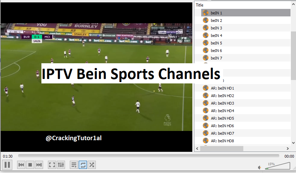296x173 pixels.
Task: Click the stream icon beside AR: beIN HD5
Action: click(x=206, y=118)
